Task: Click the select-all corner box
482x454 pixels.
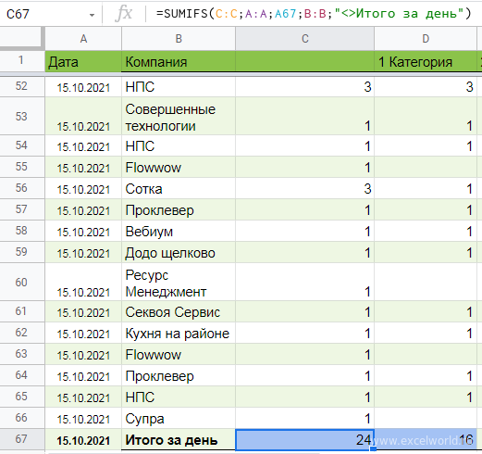Action: point(22,39)
